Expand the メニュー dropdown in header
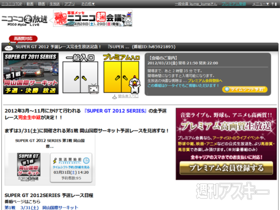280x210 pixels. [x=261, y=3]
